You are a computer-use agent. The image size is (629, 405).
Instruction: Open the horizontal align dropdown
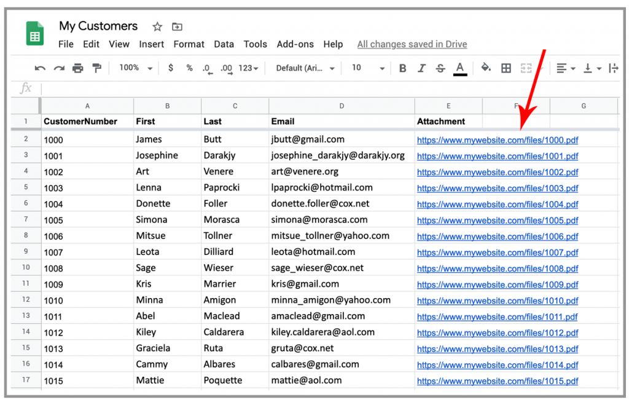[x=565, y=68]
